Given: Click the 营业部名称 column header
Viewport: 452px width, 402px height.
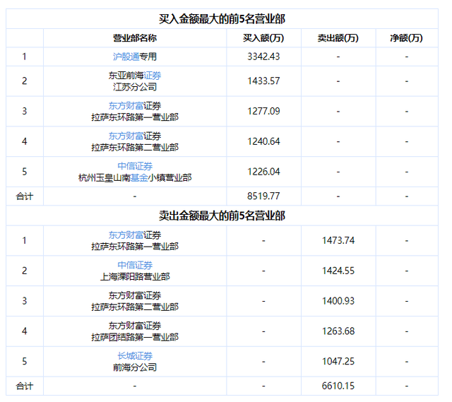Looking at the screenshot, I should (135, 37).
